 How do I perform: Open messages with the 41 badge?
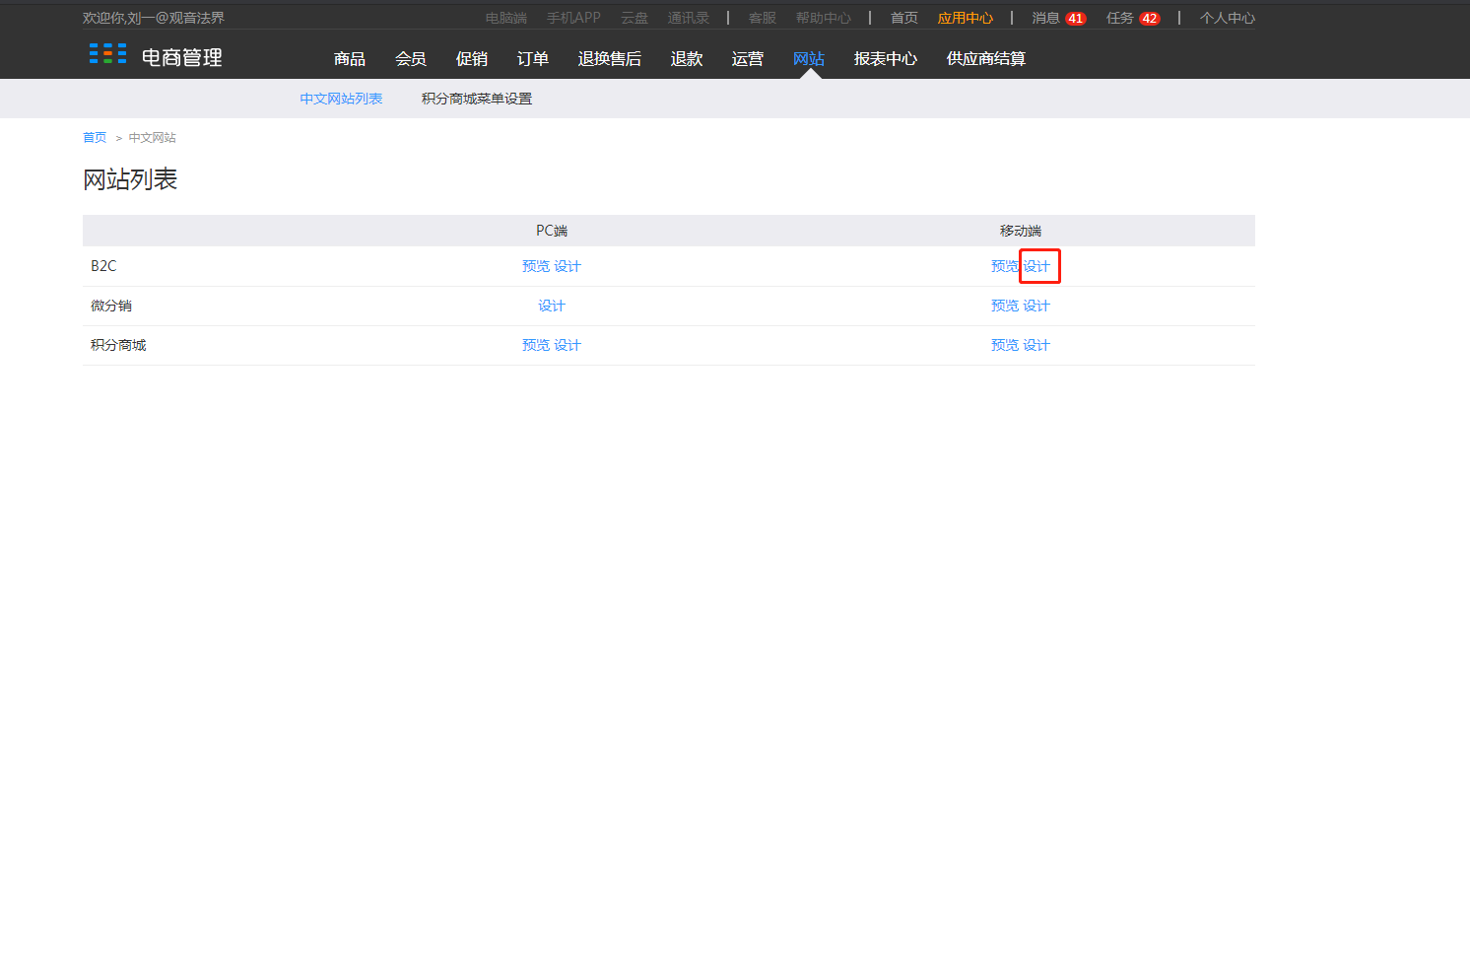1058,18
